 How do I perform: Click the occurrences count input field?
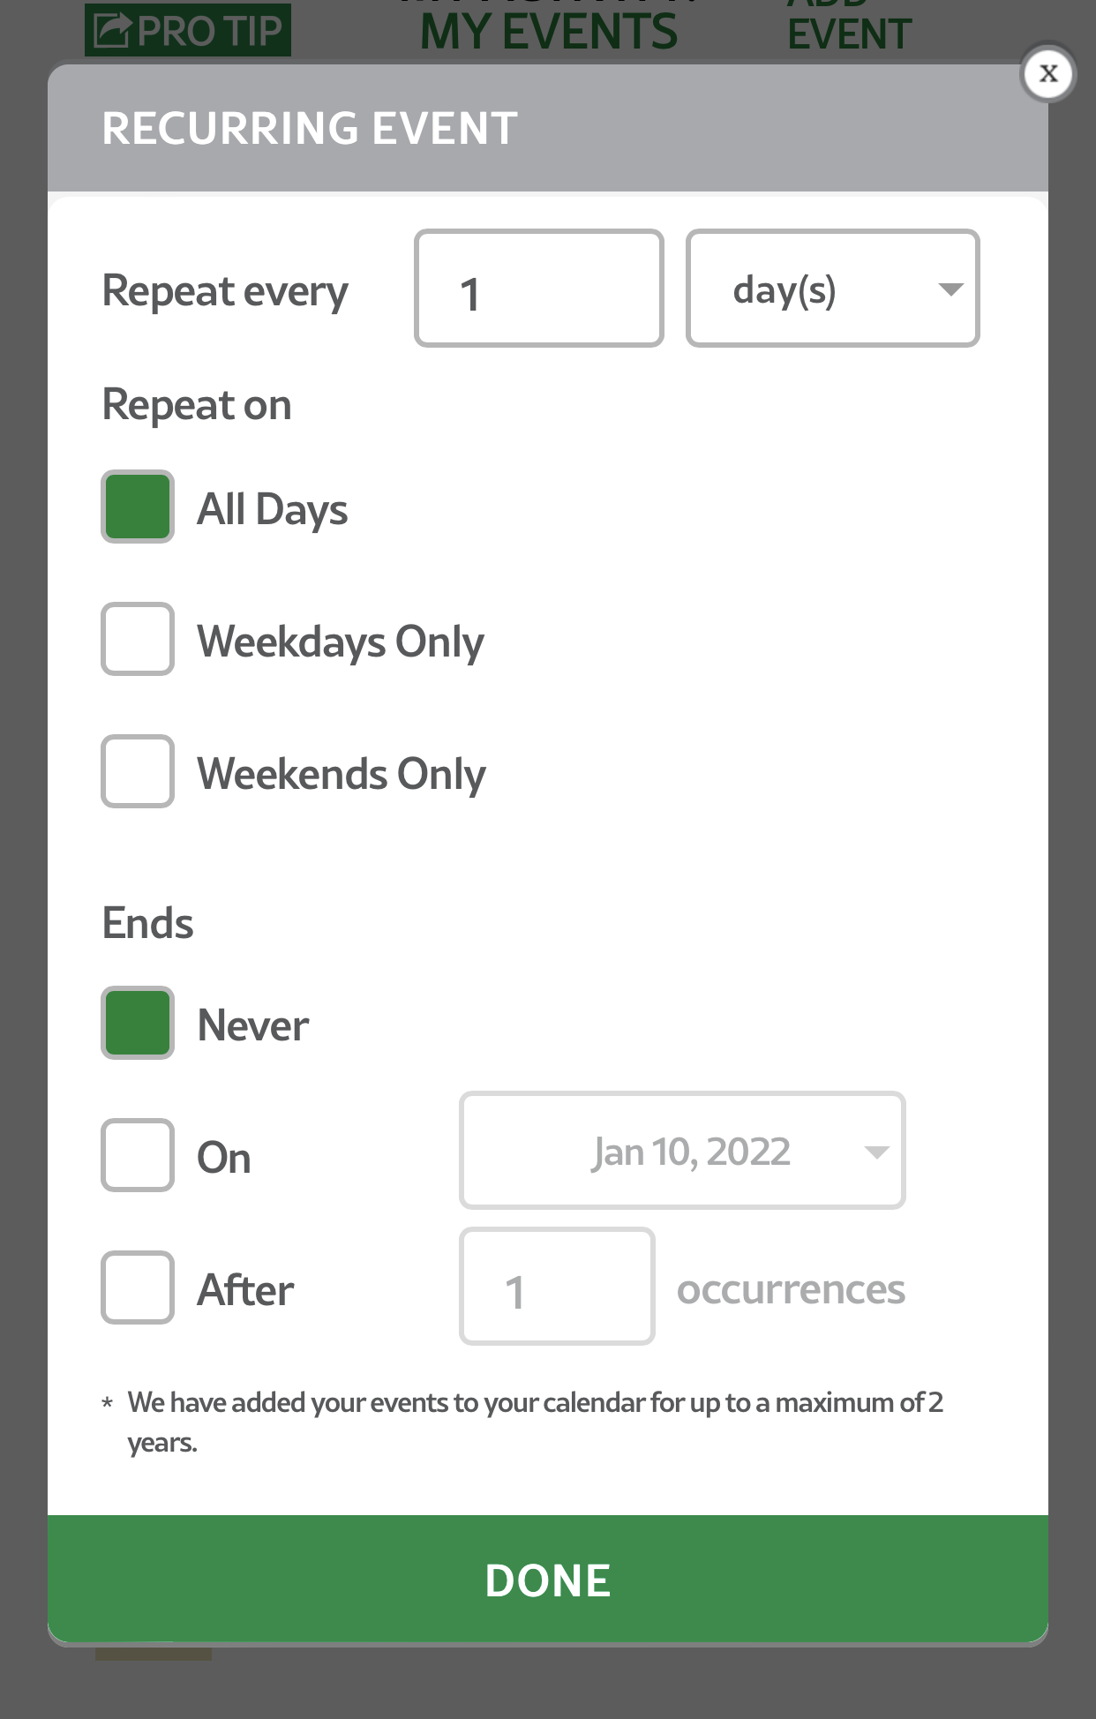557,1287
